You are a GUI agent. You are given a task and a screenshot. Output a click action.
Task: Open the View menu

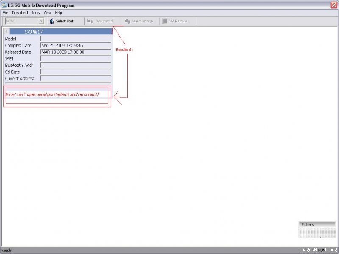coord(47,13)
